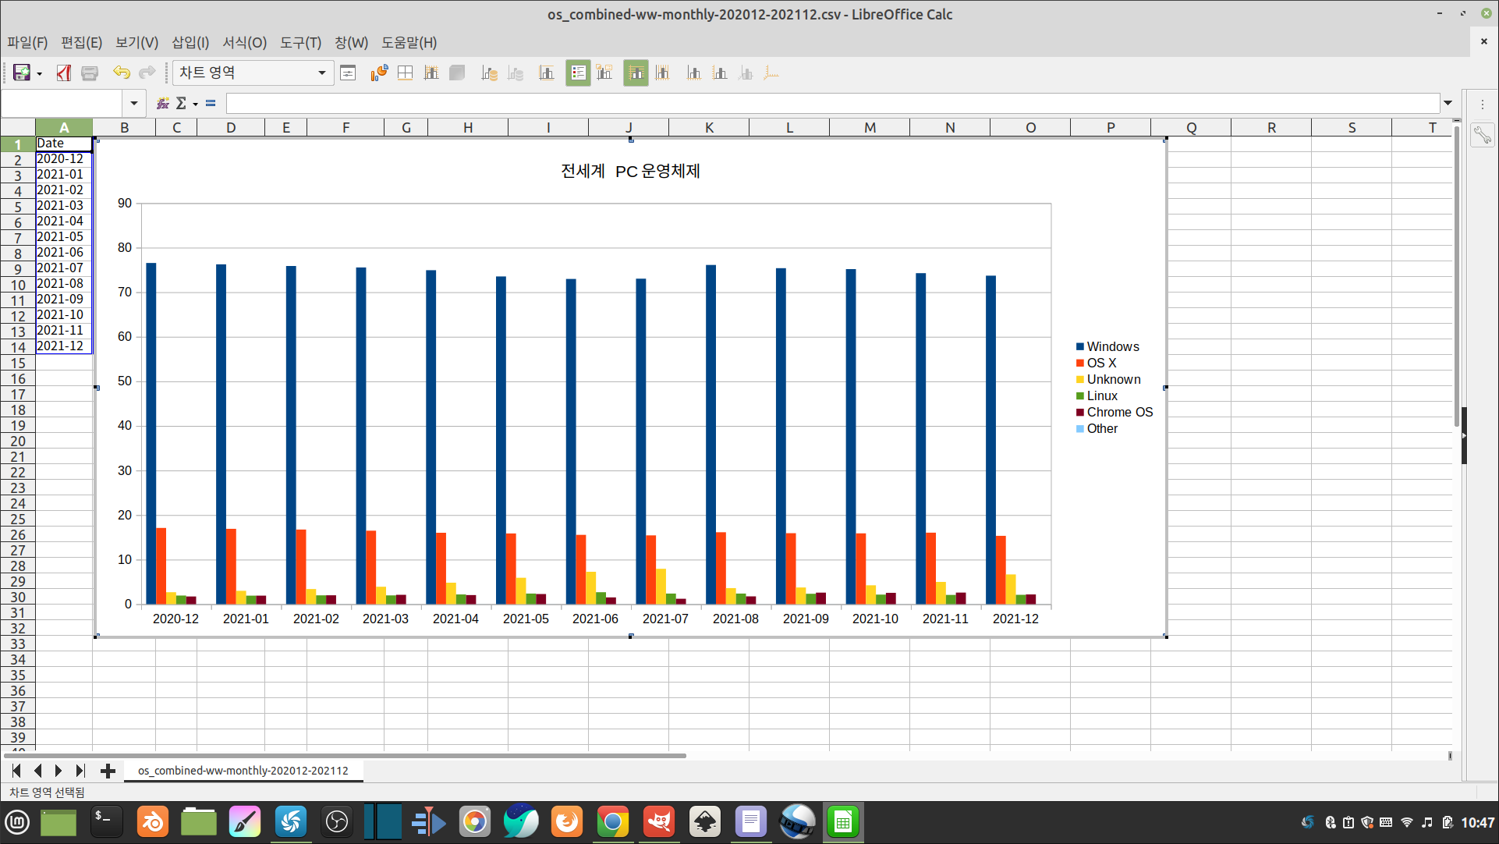This screenshot has width=1499, height=844.
Task: Toggle the legend on/off button
Action: pyautogui.click(x=578, y=73)
